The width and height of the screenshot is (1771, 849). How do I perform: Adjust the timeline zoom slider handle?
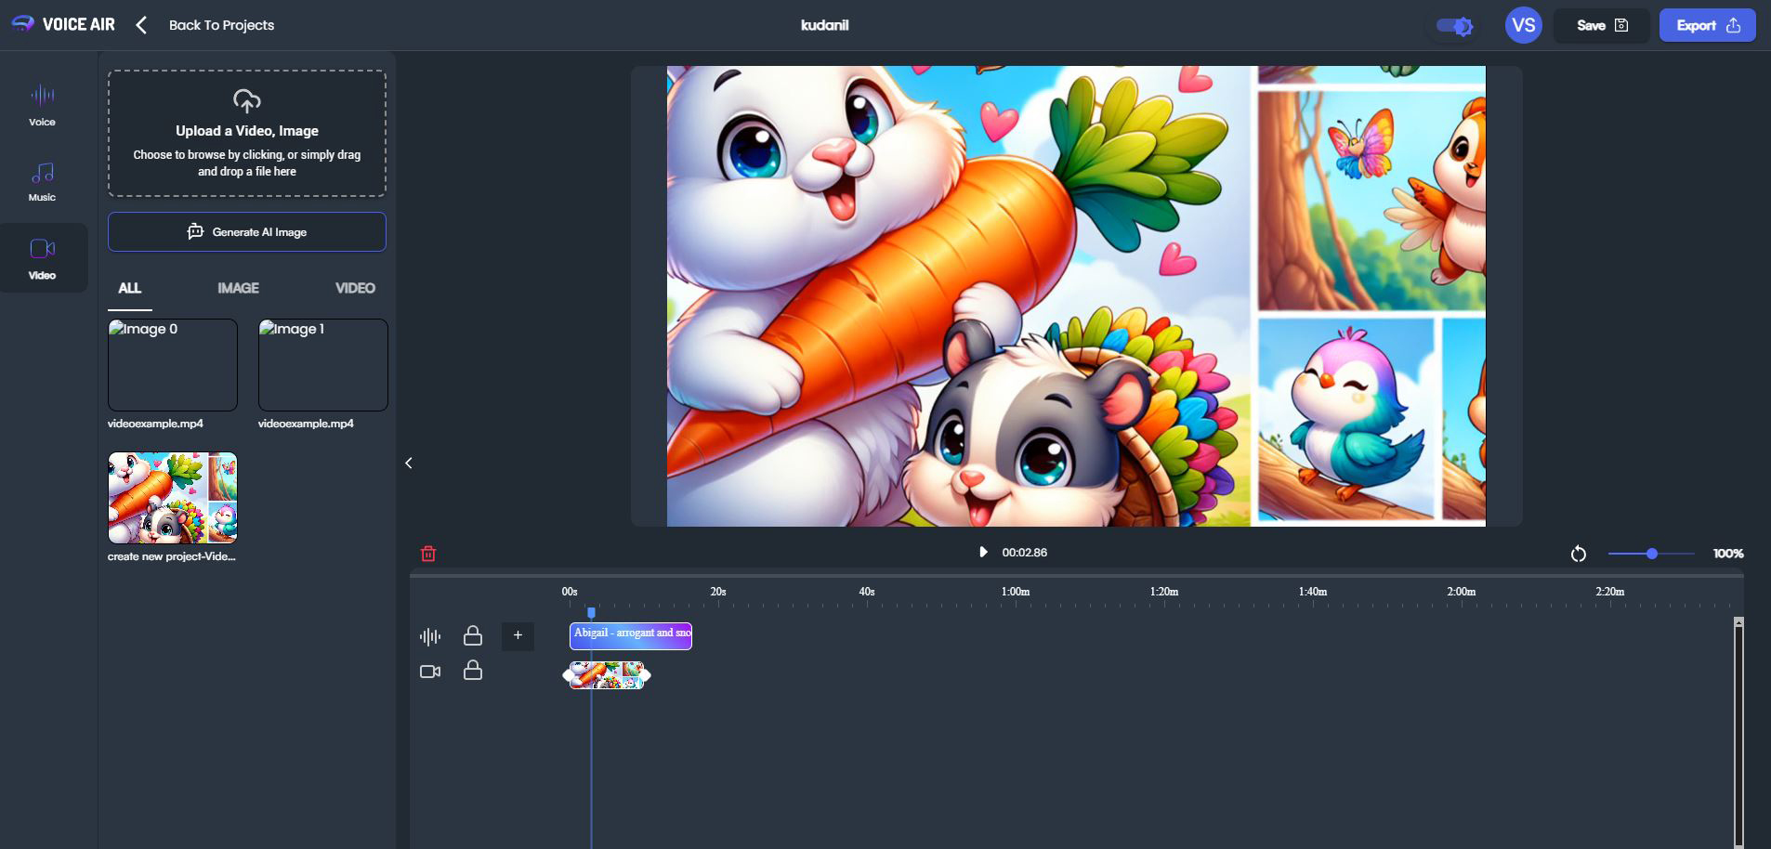[x=1651, y=554]
